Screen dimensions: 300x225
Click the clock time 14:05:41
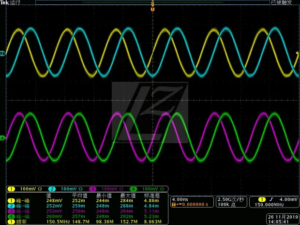point(278,222)
